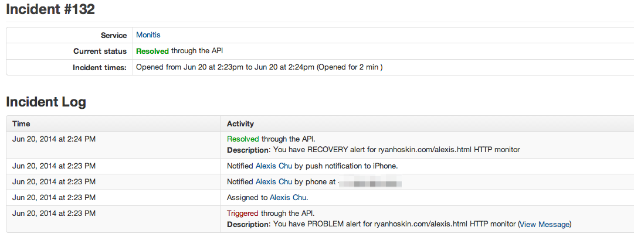Click the RECOVERY alert description text
Image resolution: width=634 pixels, height=251 pixels.
396,150
